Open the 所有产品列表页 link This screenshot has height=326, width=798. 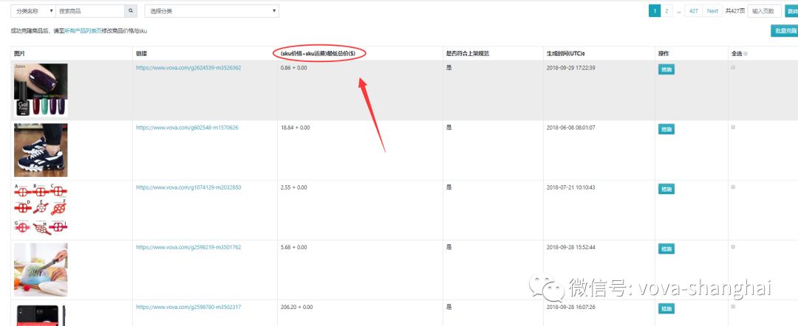tap(84, 31)
